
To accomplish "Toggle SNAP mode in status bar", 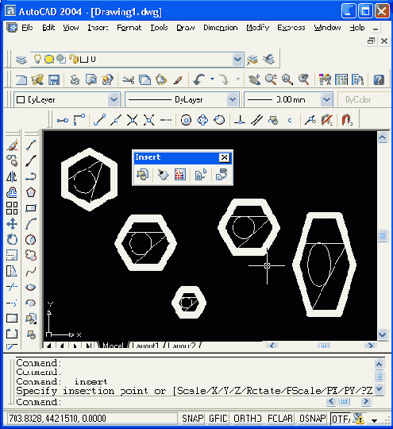I will pyautogui.click(x=193, y=419).
